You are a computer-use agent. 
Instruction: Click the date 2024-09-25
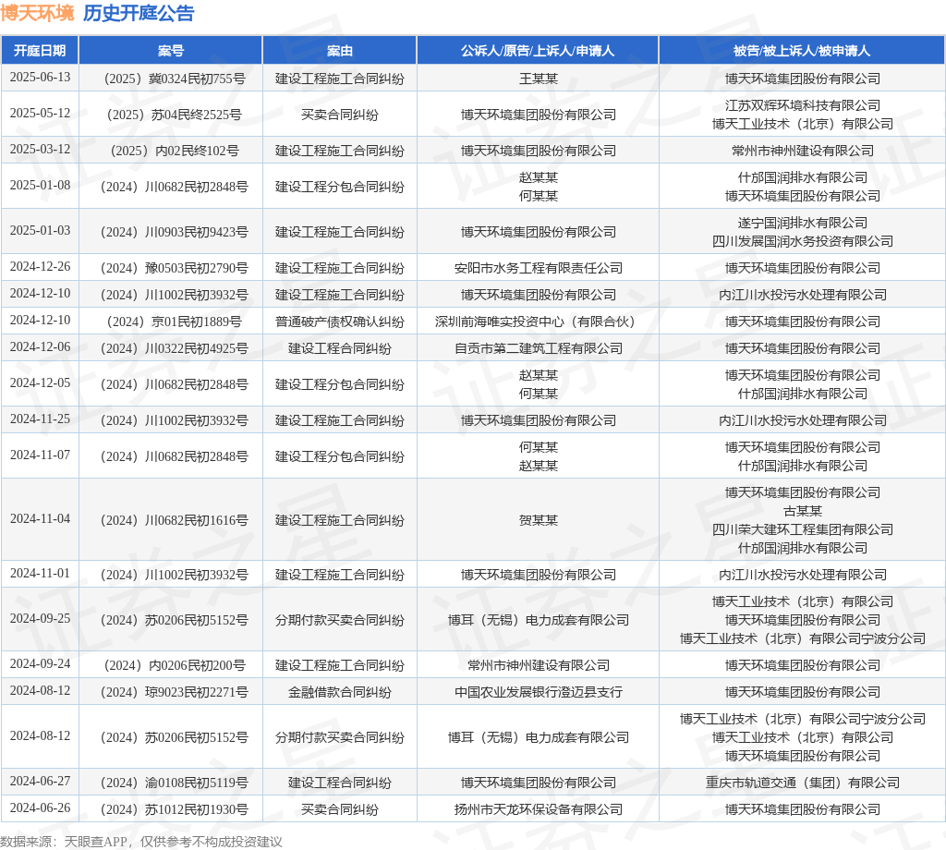pyautogui.click(x=40, y=618)
